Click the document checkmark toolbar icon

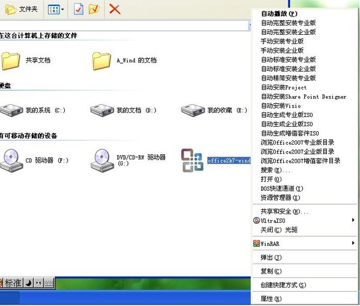click(79, 10)
